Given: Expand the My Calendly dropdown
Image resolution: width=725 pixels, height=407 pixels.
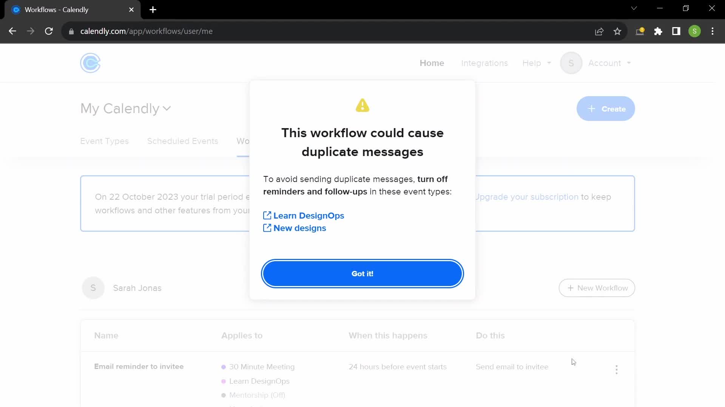Looking at the screenshot, I should [125, 108].
